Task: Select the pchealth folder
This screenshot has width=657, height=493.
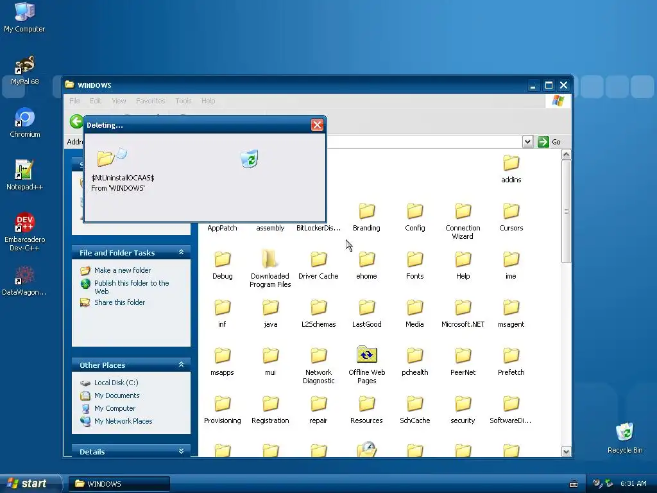Action: point(415,362)
